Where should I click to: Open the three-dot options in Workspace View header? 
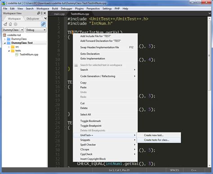(42, 13)
